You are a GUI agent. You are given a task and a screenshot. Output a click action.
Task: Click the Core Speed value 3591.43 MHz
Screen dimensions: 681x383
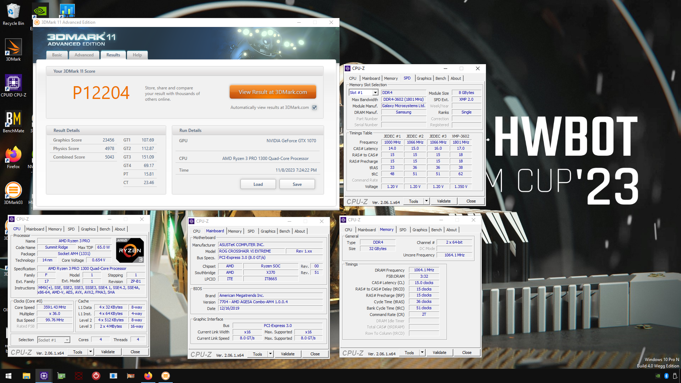55,307
